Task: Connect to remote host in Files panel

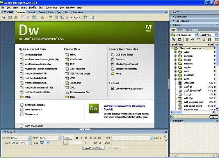Action: [173, 40]
